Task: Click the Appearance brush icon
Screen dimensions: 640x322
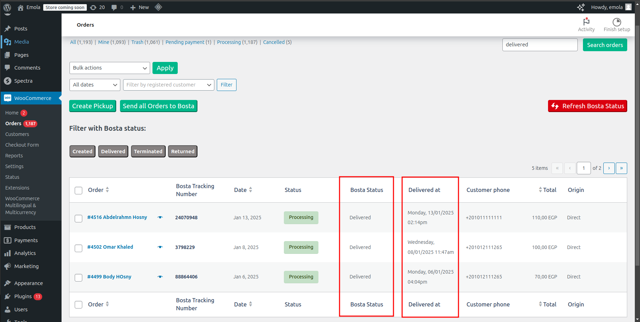Action: click(x=8, y=283)
